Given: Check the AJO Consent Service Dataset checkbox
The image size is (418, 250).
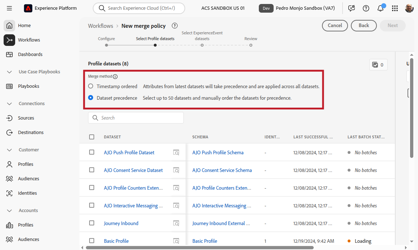Looking at the screenshot, I should click(x=92, y=170).
